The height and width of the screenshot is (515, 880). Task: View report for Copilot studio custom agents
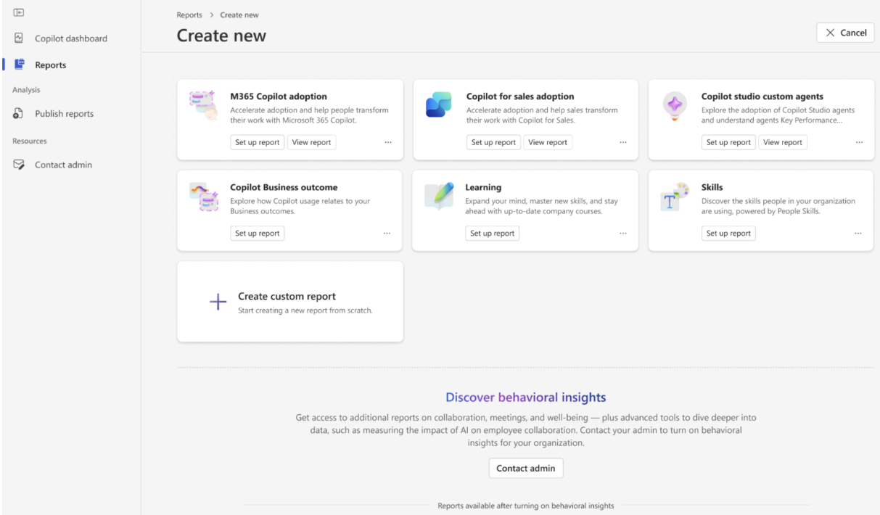(x=783, y=143)
